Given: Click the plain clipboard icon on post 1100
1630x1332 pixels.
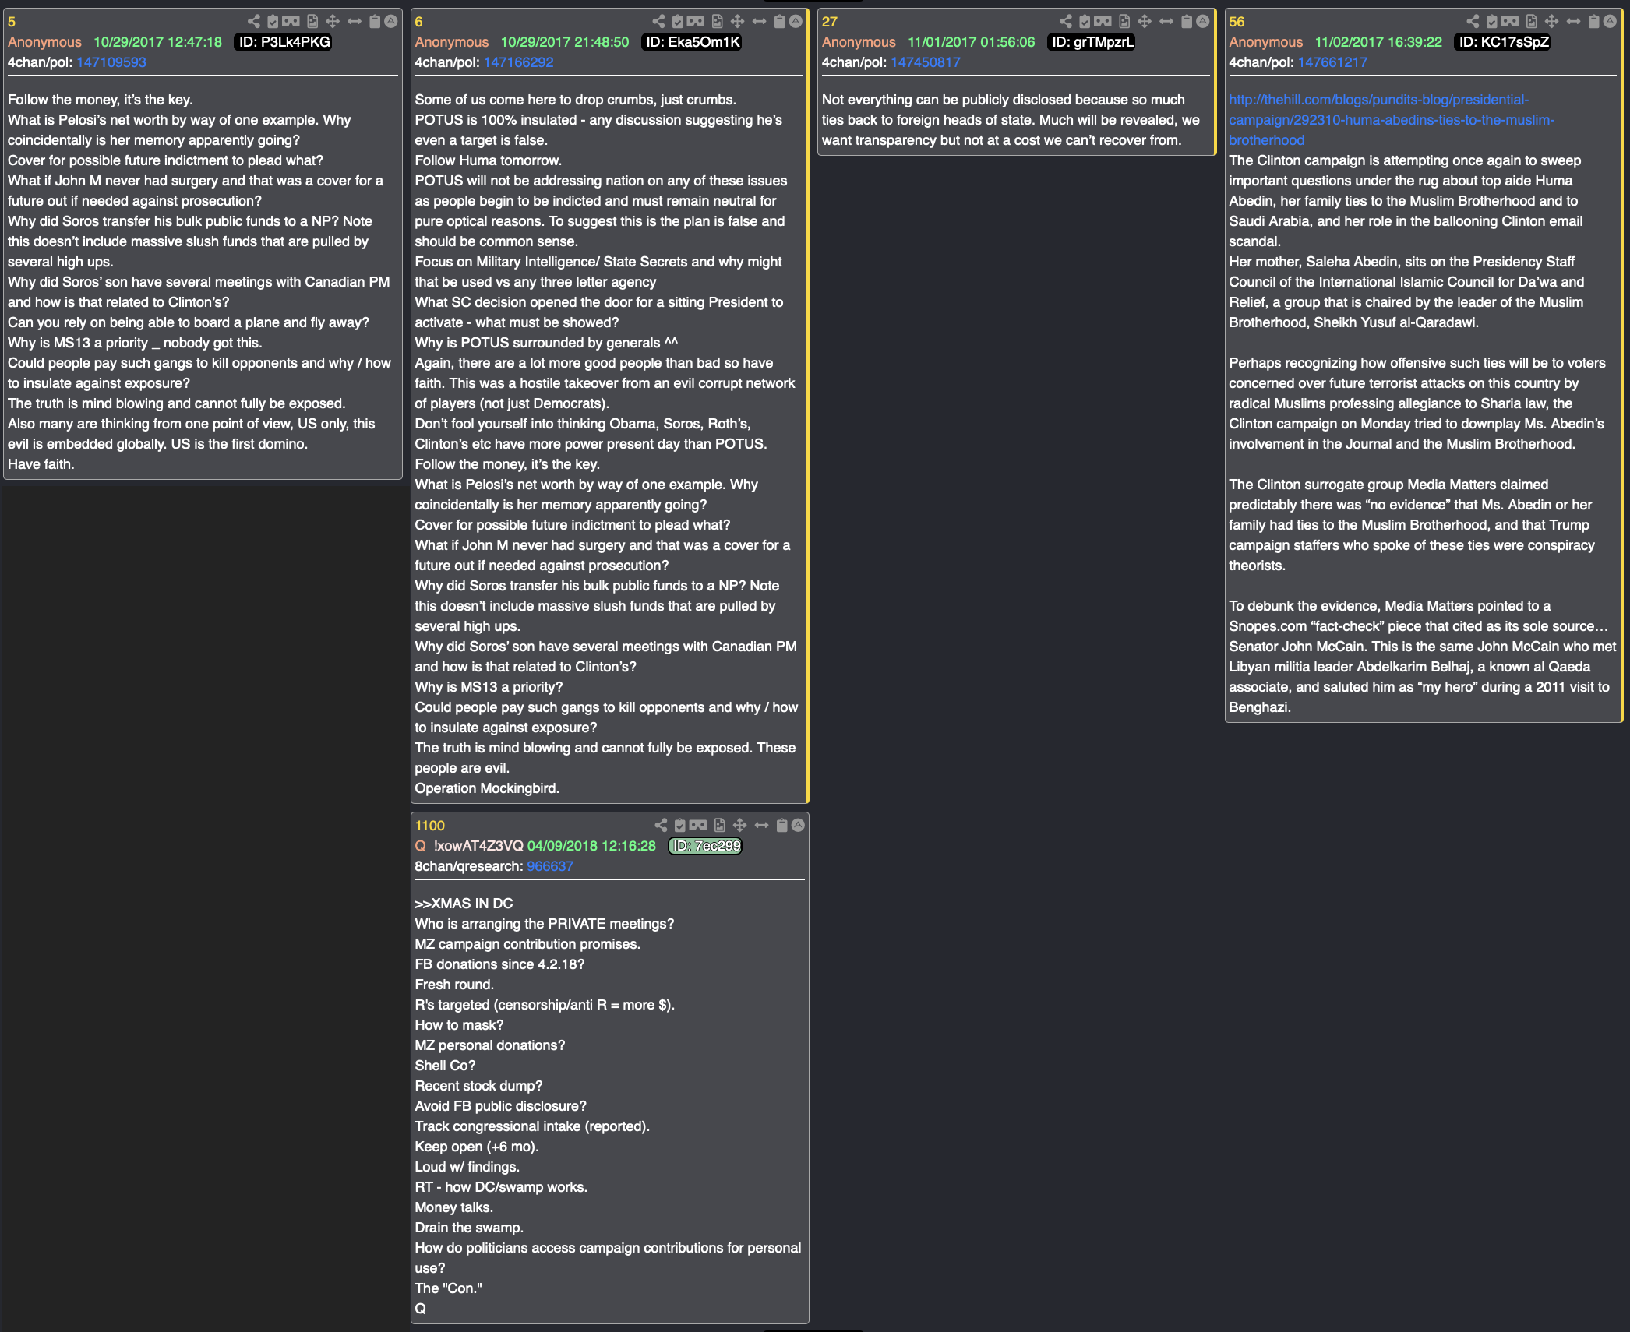Looking at the screenshot, I should 782,825.
